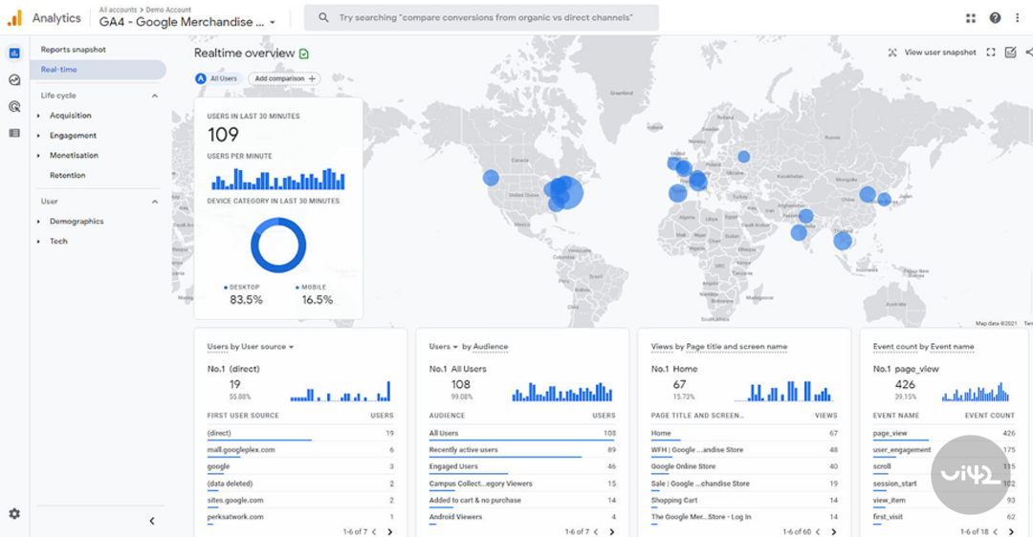Open the apps grid icon

[x=971, y=18]
